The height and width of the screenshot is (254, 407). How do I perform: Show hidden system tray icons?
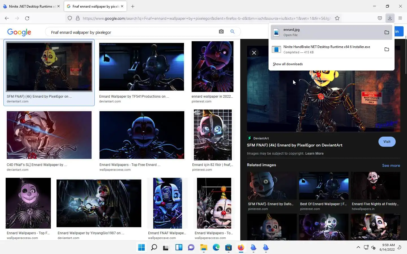click(x=358, y=248)
